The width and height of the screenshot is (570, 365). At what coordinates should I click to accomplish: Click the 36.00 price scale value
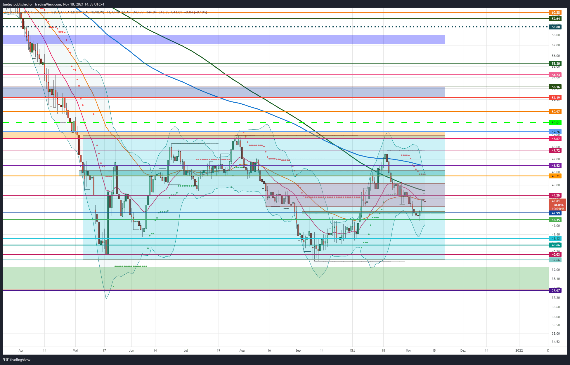[x=556, y=317]
